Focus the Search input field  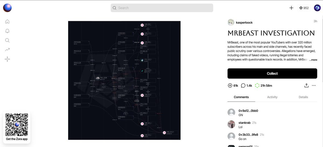162,8
